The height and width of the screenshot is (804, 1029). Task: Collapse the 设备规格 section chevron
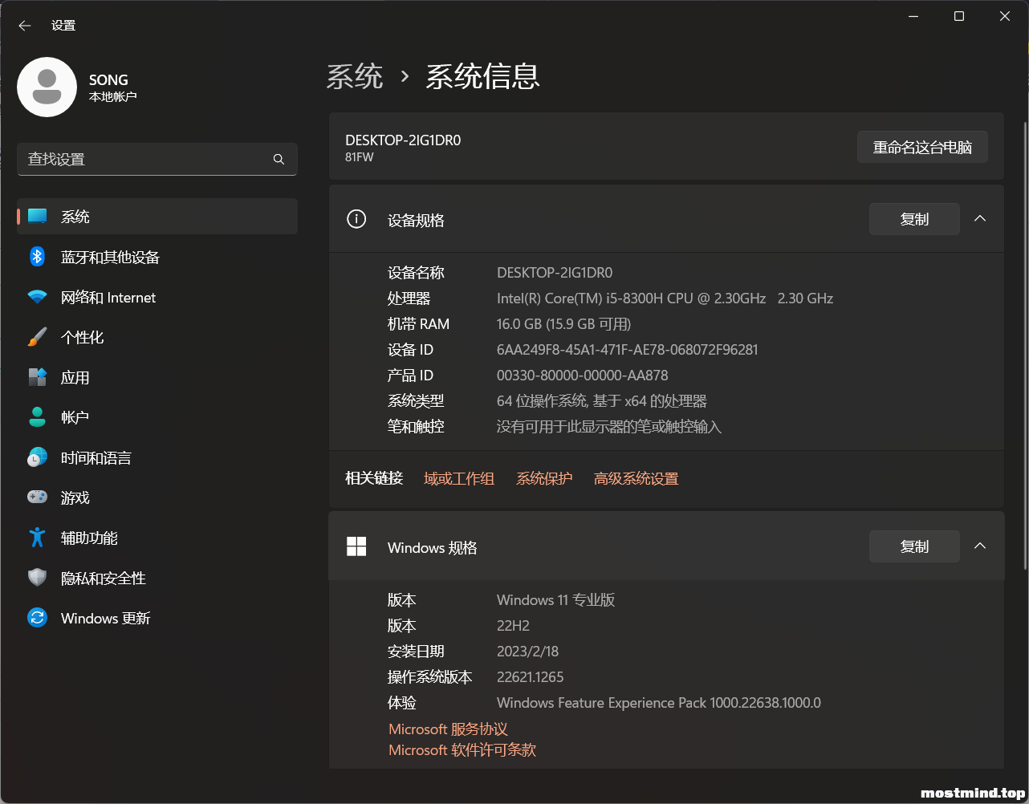tap(980, 219)
